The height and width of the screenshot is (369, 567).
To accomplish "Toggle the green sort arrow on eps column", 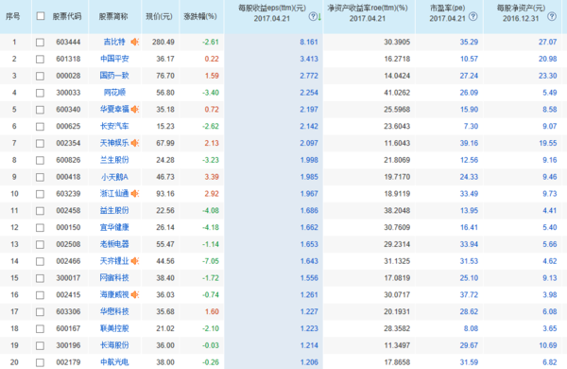I will [x=319, y=17].
